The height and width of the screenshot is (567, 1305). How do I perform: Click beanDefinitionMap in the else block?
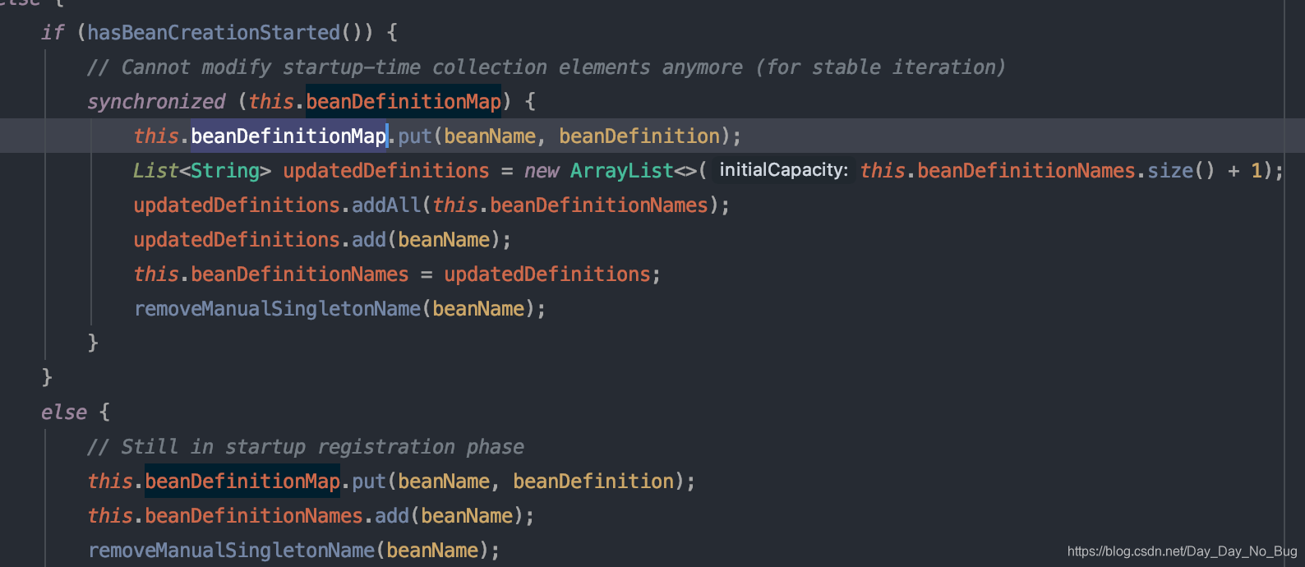(242, 482)
